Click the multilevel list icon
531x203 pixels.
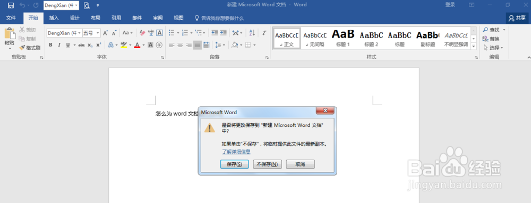pyautogui.click(x=199, y=33)
